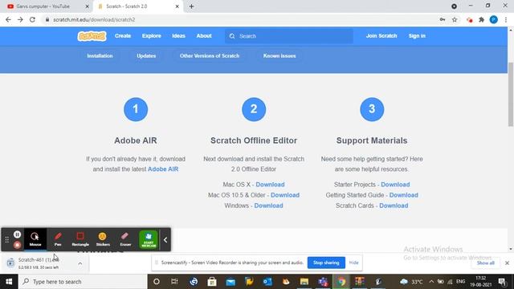The height and width of the screenshot is (289, 514).
Task: Close the Scratch 2.0 browser tab
Action: tap(177, 6)
